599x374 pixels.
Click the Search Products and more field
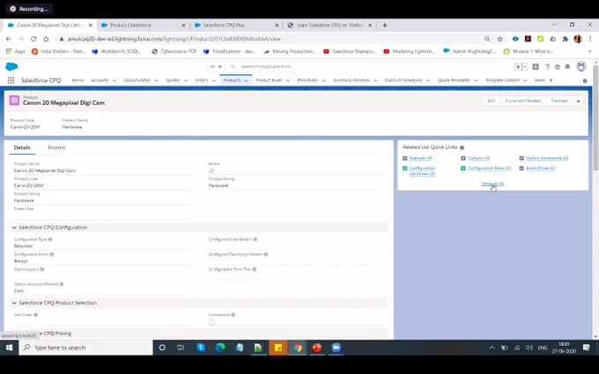[299, 66]
